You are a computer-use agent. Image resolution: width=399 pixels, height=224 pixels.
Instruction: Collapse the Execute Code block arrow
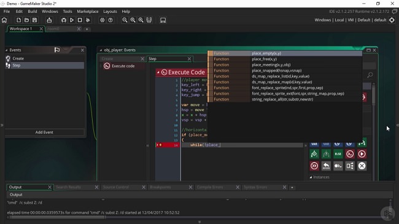(158, 72)
